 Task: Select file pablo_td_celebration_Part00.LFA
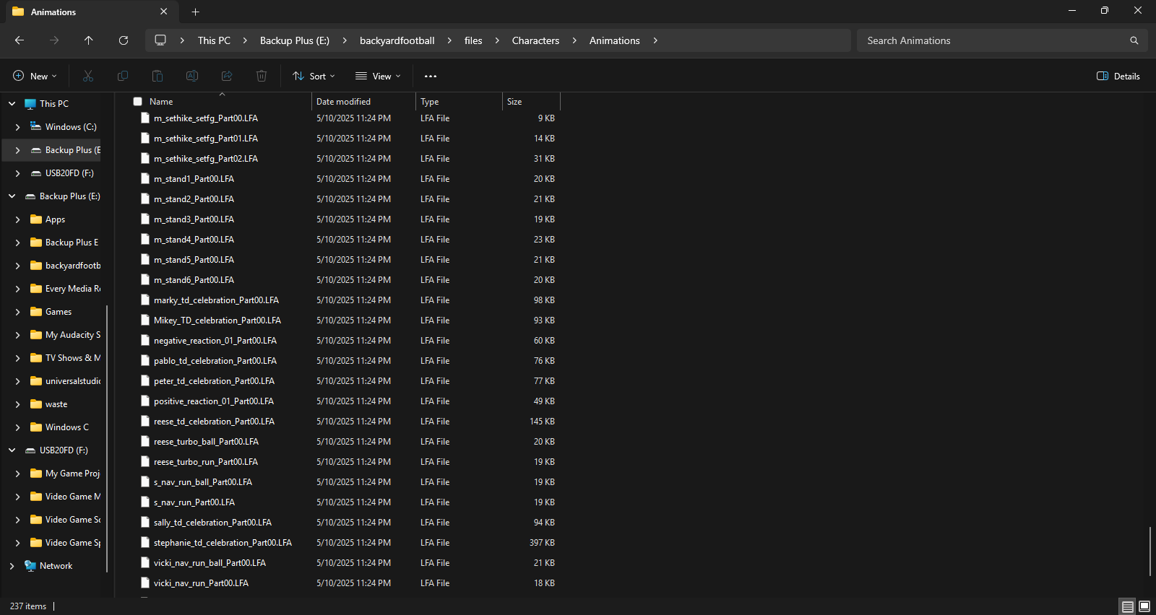point(215,361)
